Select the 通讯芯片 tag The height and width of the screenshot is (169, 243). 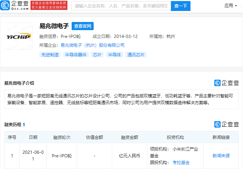136,55
